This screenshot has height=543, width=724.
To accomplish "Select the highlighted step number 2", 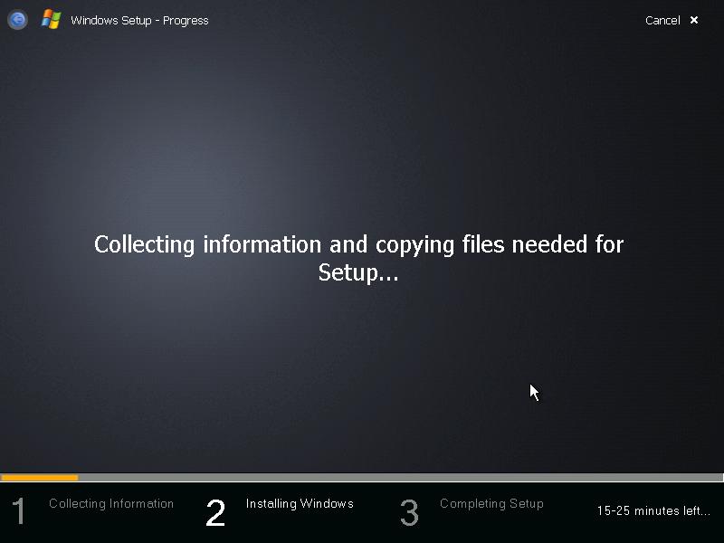I will pyautogui.click(x=215, y=513).
